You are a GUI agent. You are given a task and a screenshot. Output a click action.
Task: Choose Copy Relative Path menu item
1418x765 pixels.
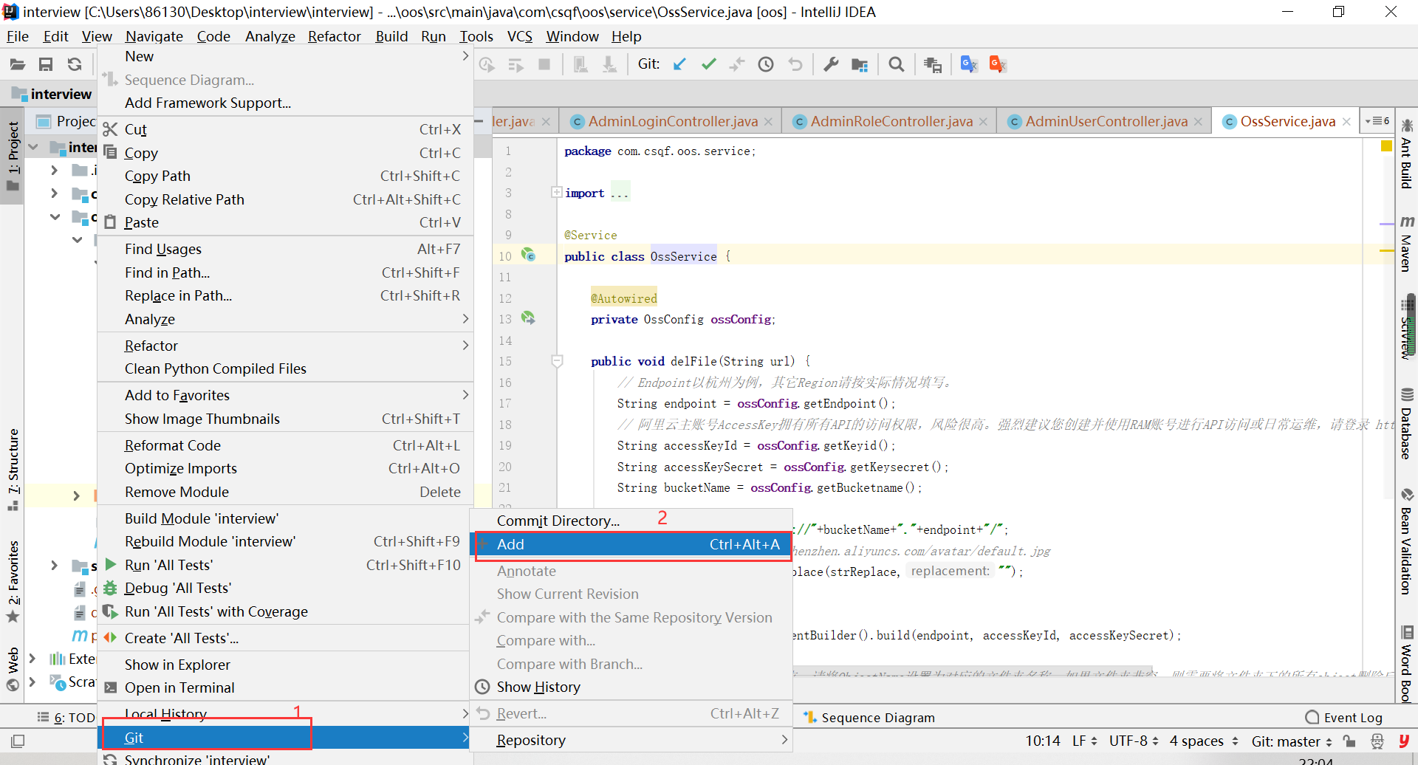284,199
